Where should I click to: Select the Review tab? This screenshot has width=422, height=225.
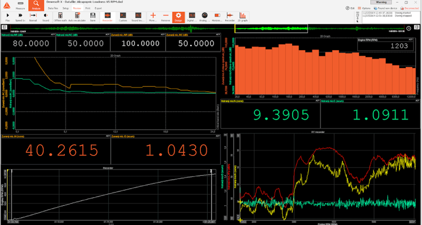click(77, 8)
